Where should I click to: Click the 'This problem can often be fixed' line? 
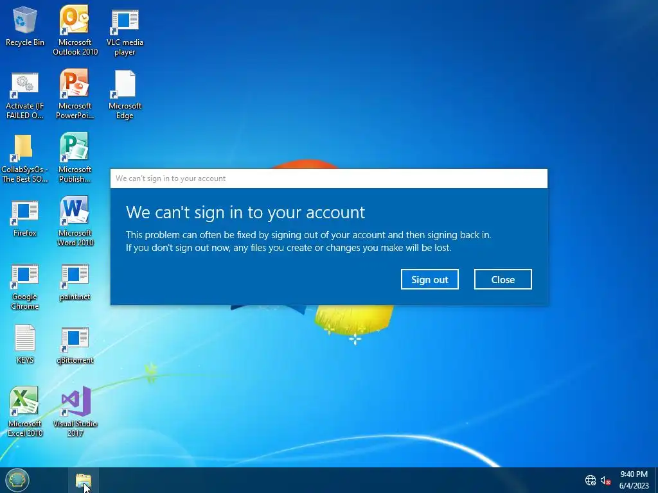pyautogui.click(x=308, y=235)
